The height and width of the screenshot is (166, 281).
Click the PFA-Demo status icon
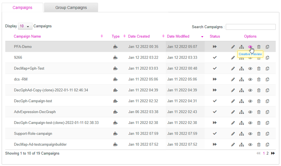[x=215, y=47]
